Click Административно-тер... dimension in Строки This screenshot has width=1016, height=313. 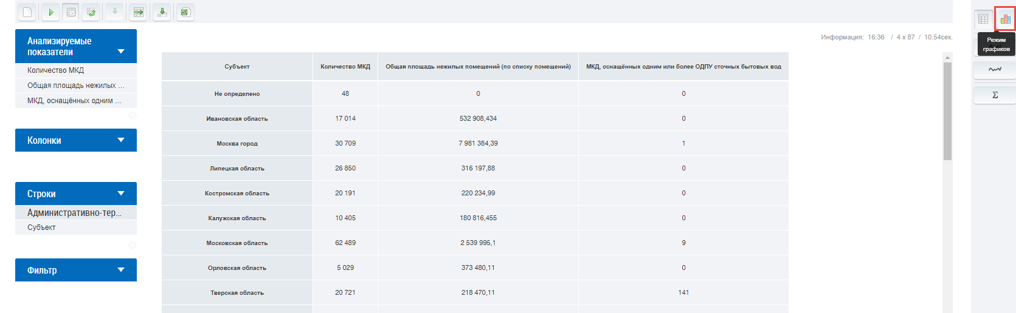click(x=76, y=213)
